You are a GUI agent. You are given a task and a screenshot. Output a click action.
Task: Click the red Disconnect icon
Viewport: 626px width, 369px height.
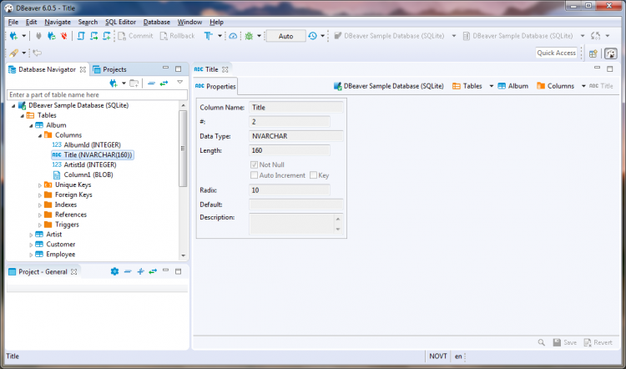click(64, 36)
